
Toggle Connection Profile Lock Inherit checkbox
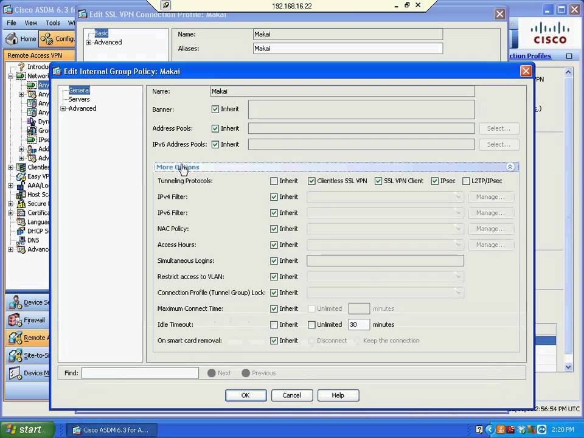coord(274,293)
